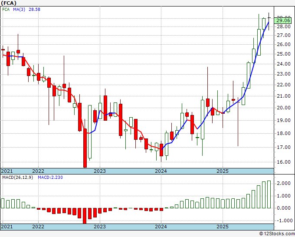The height and width of the screenshot is (237, 295).
Task: Click 2023 on the price chart timeline
Action: [100, 171]
